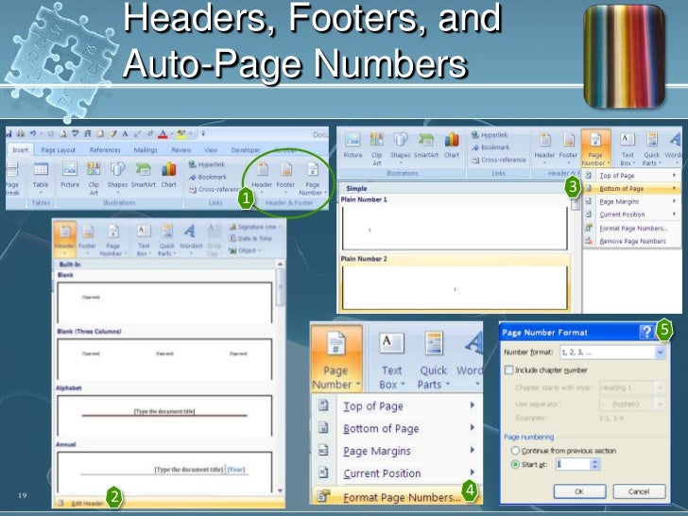
Task: Open SmartArt in the ribbon showing the Insert tab
Action: pos(143,176)
